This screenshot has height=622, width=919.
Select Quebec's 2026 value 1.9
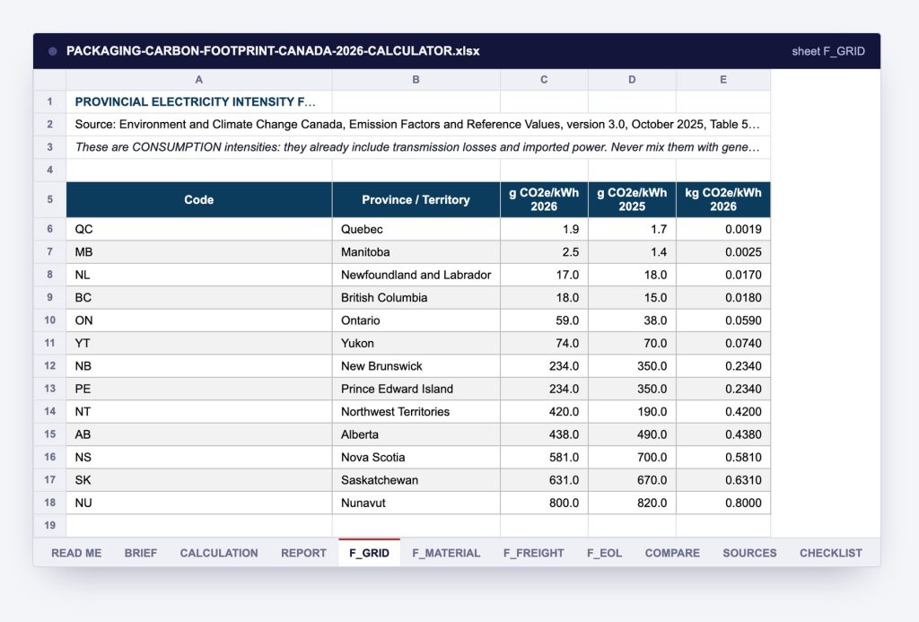(x=544, y=229)
